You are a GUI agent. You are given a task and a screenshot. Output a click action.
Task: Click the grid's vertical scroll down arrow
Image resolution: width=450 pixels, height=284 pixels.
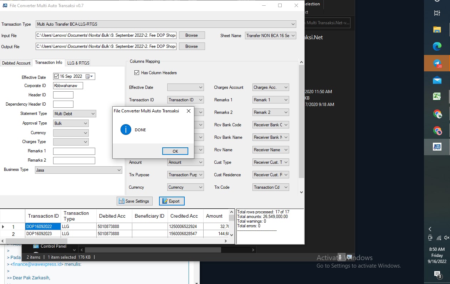pyautogui.click(x=231, y=235)
